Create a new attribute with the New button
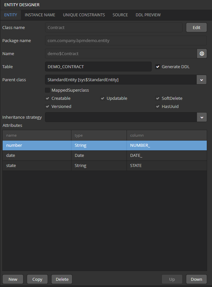 [13, 279]
